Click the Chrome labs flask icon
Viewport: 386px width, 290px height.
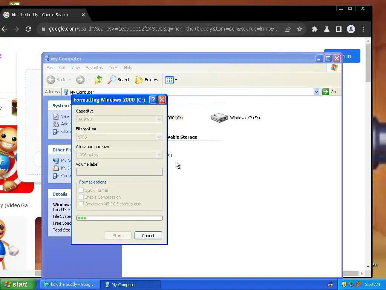point(327,29)
